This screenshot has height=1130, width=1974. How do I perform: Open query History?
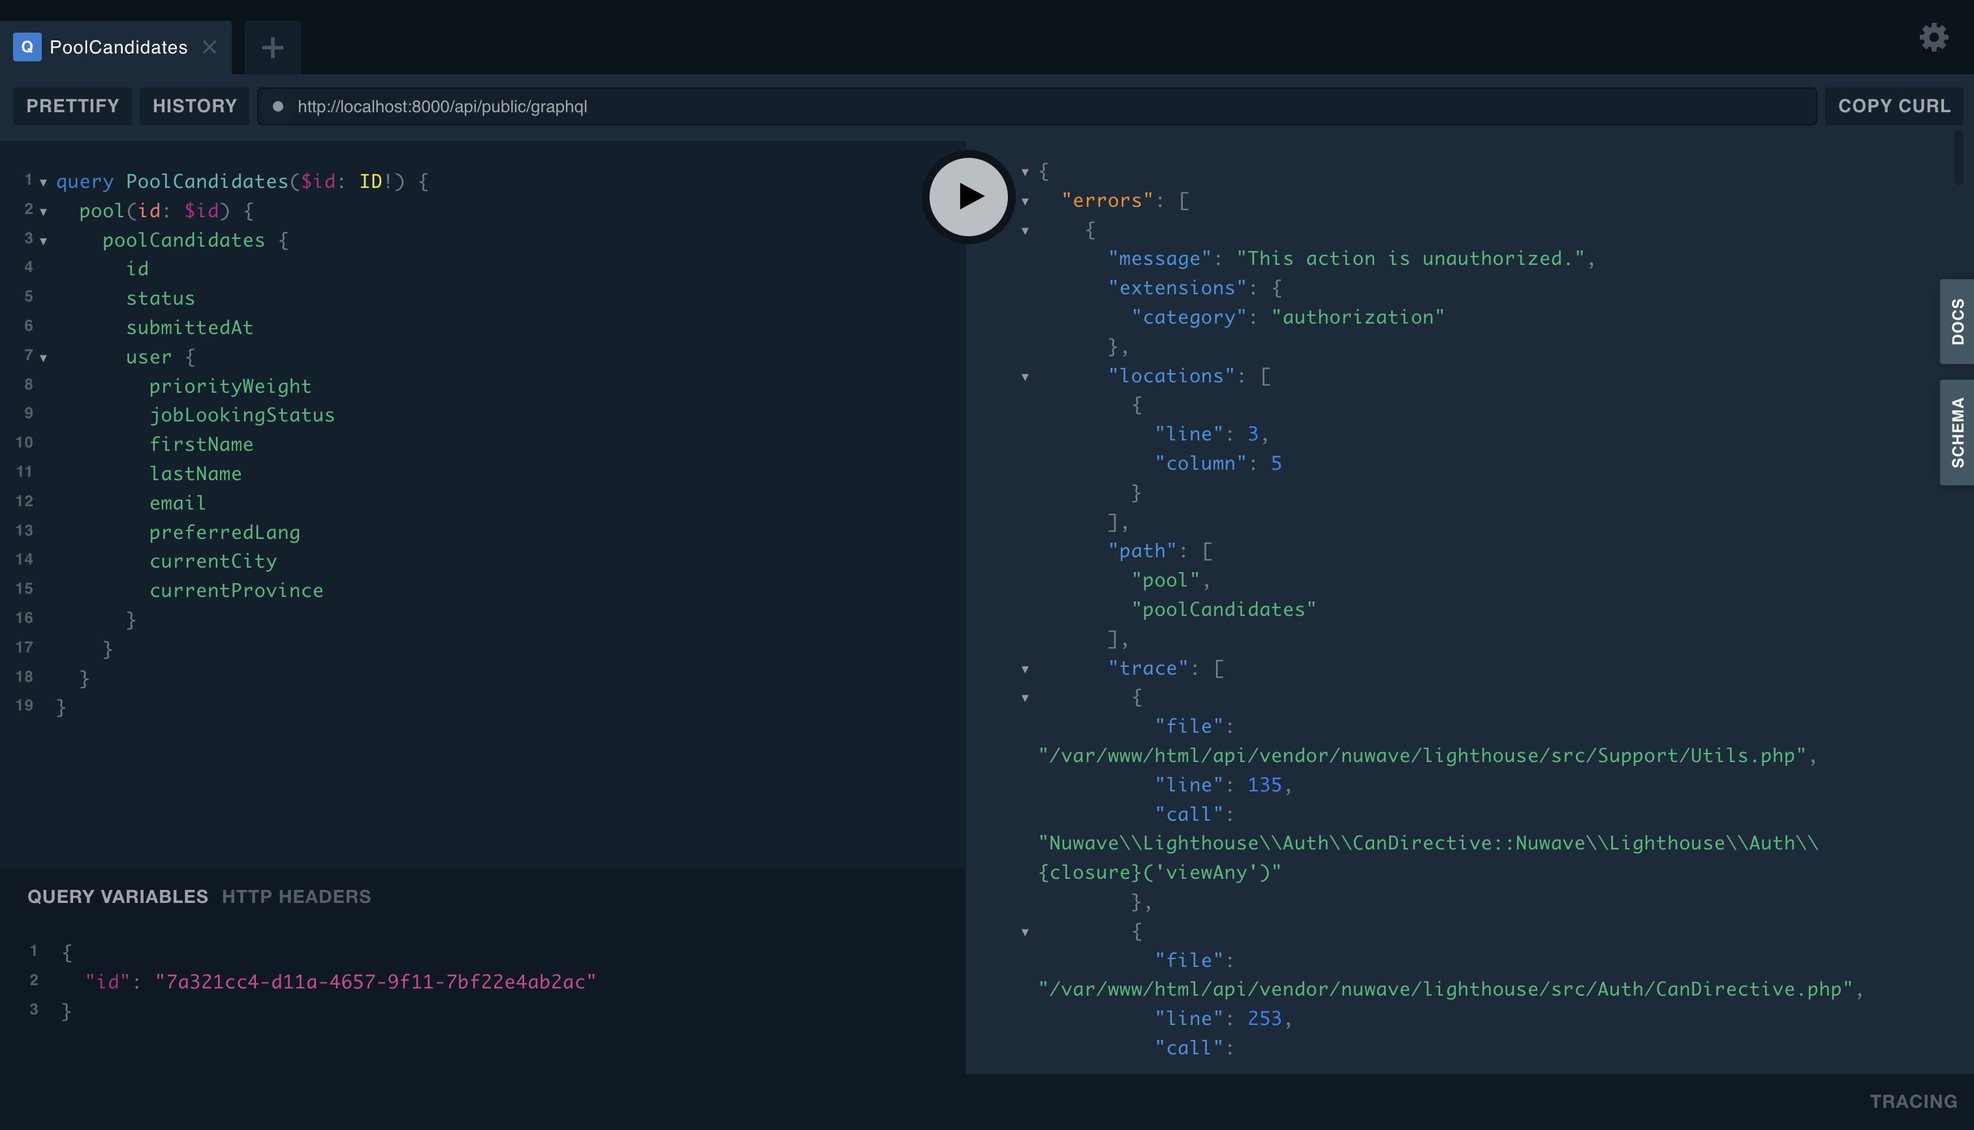click(x=194, y=106)
